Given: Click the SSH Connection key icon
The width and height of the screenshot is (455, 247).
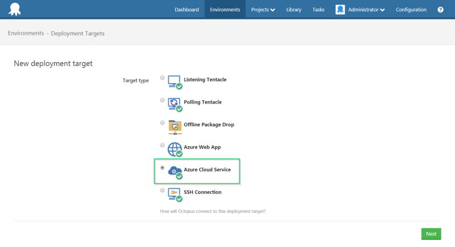Looking at the screenshot, I should [x=175, y=194].
